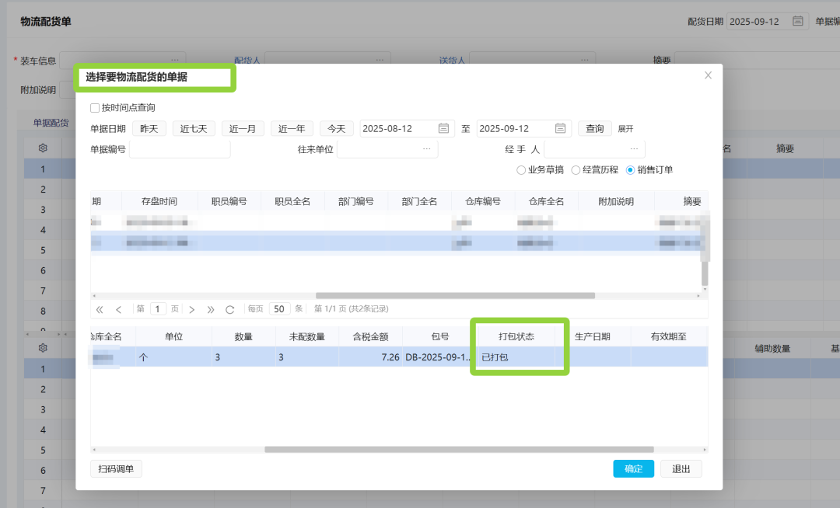
Task: Select amount cell 7.26
Action: pyautogui.click(x=370, y=357)
